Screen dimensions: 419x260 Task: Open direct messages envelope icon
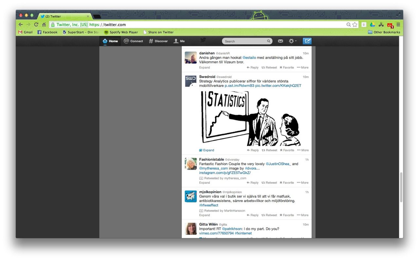[281, 41]
